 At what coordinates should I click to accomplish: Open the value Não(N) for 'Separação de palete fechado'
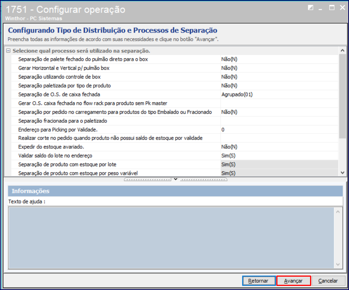(x=279, y=59)
